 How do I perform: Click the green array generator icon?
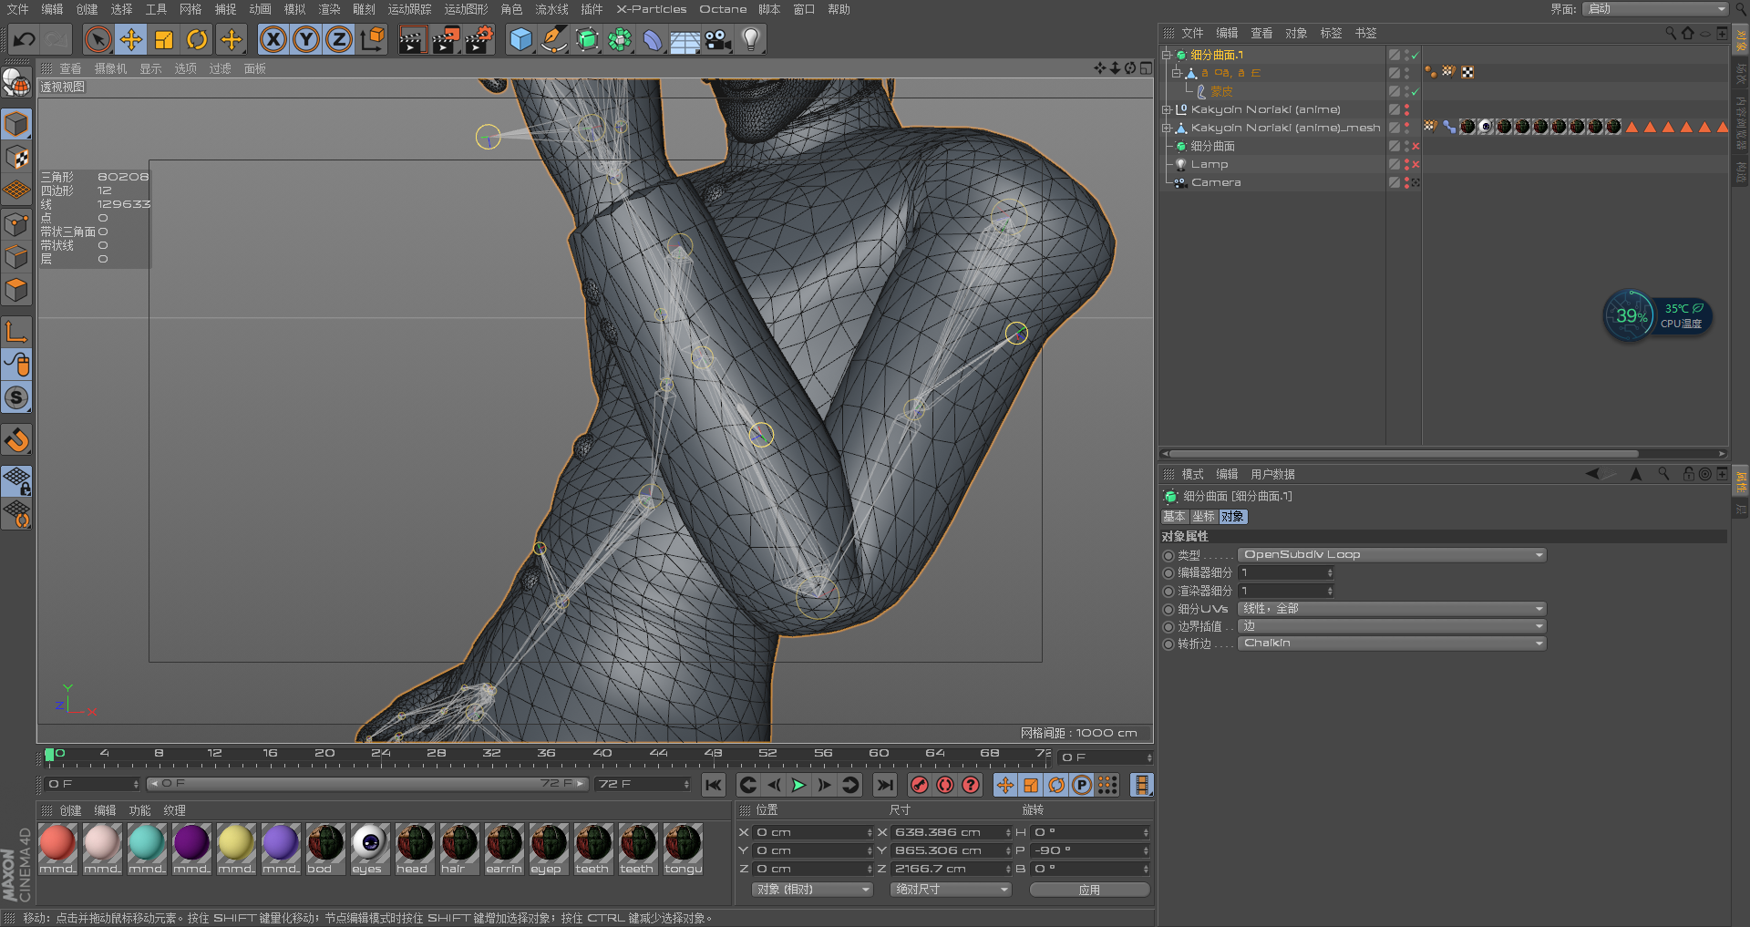(x=620, y=39)
